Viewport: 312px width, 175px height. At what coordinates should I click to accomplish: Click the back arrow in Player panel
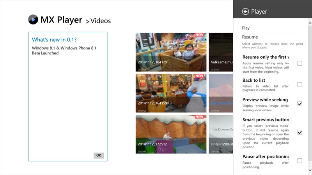click(x=245, y=12)
